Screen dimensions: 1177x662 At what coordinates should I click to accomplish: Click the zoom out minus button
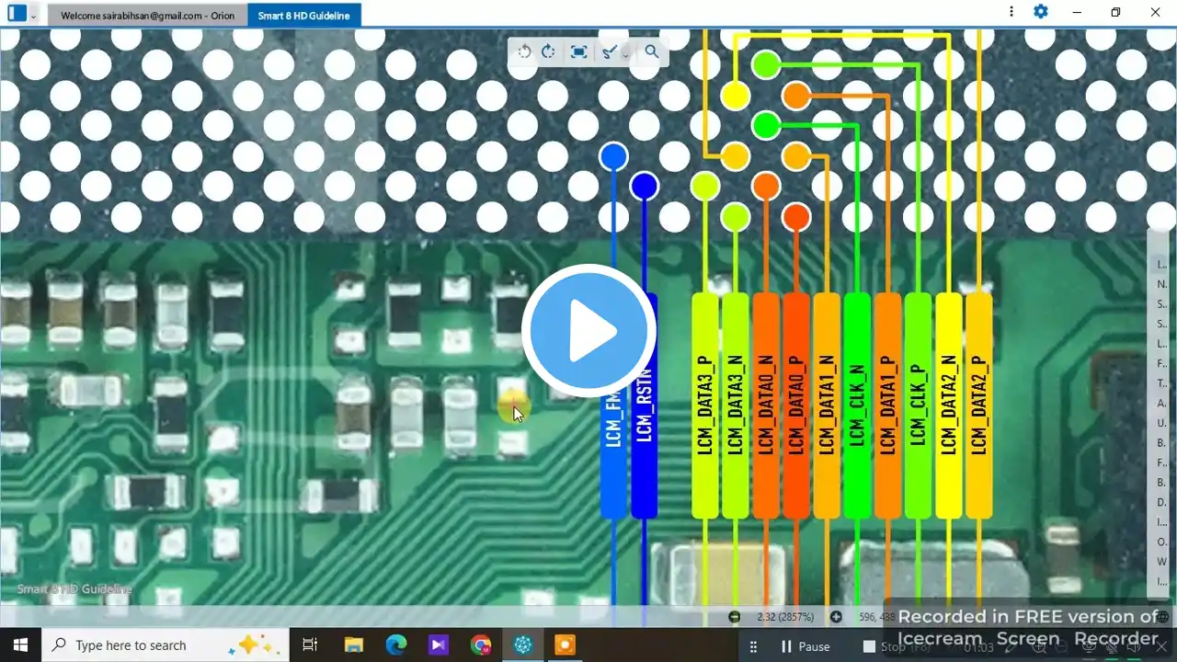(734, 617)
